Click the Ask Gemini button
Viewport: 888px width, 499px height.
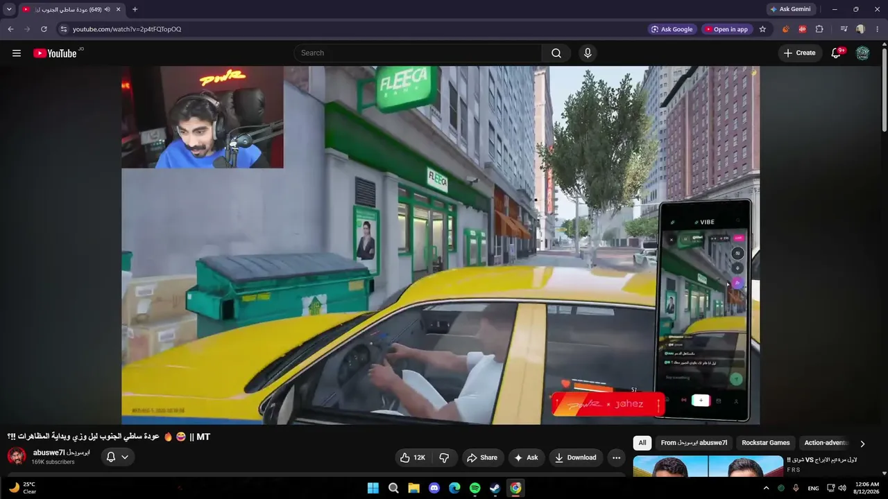pyautogui.click(x=791, y=10)
